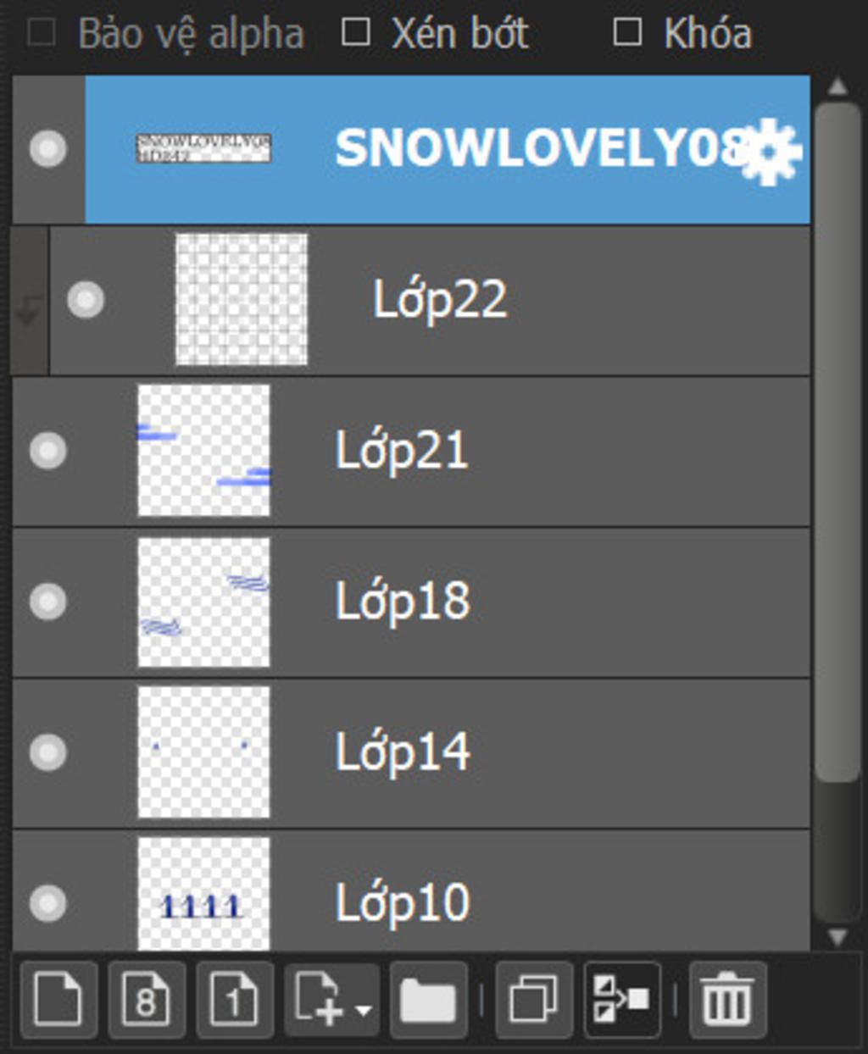
Task: Click the layer list scroll-down arrow
Action: (837, 937)
